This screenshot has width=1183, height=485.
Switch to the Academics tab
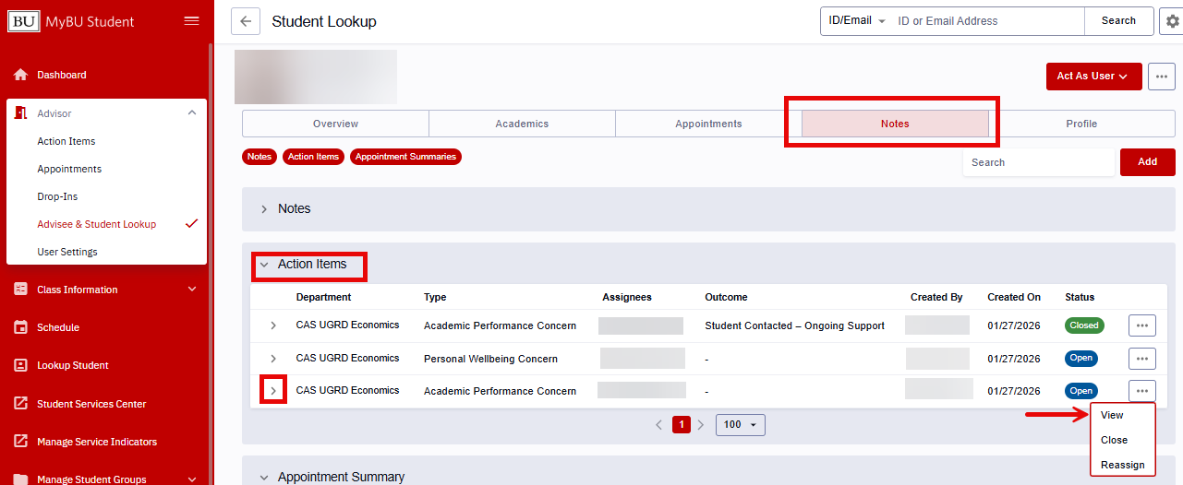pos(522,124)
